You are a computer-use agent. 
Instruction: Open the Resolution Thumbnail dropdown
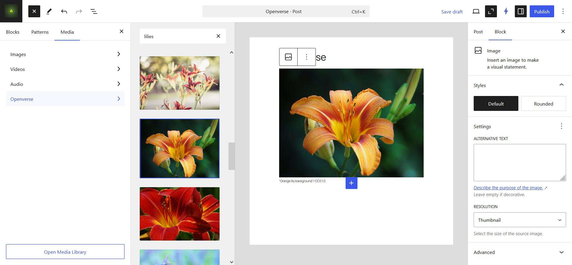click(x=520, y=220)
